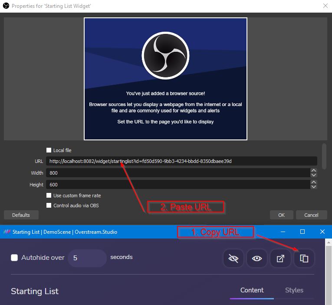Viewport: 332px width, 305px height.
Task: Open widget in external window icon
Action: click(280, 259)
